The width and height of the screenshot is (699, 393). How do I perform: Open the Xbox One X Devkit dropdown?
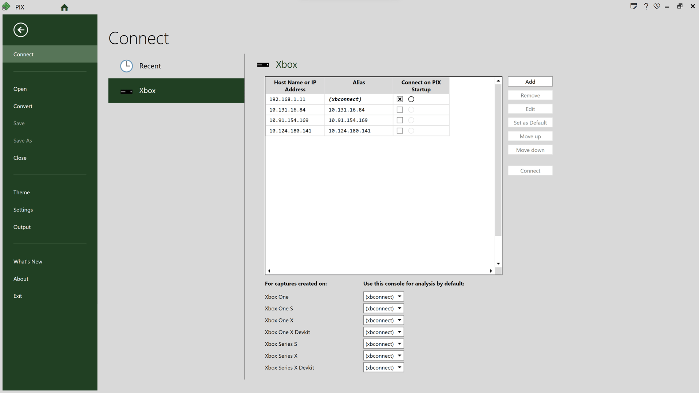tap(383, 332)
